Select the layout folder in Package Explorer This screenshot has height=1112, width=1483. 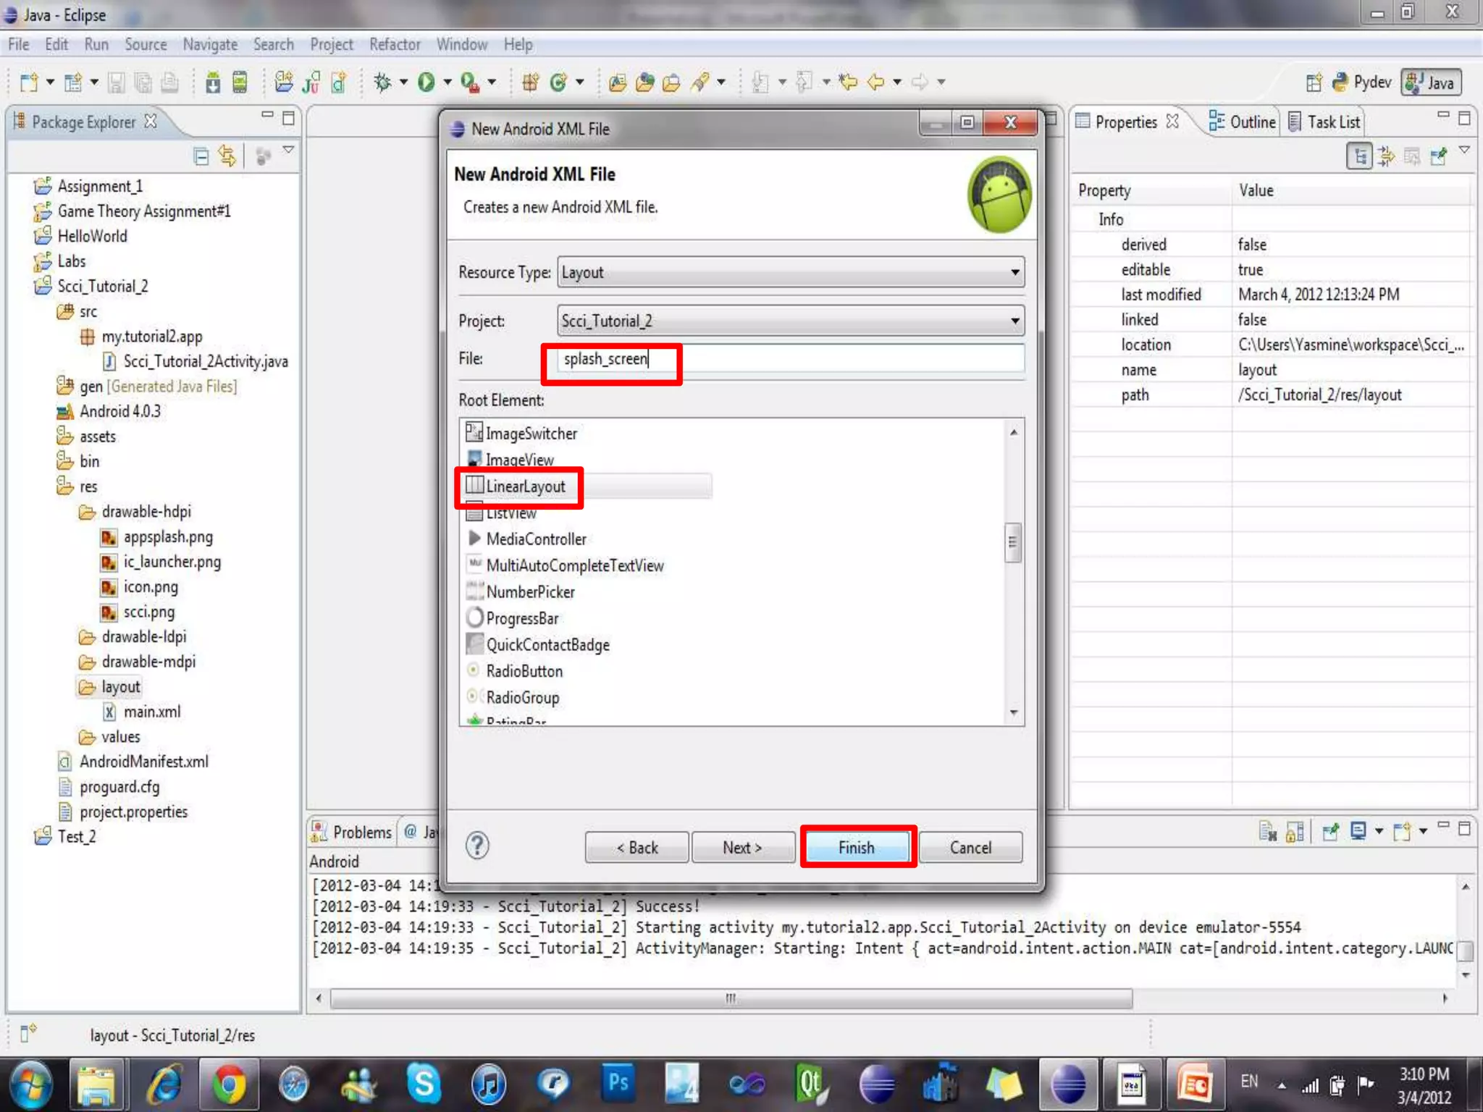(x=110, y=687)
